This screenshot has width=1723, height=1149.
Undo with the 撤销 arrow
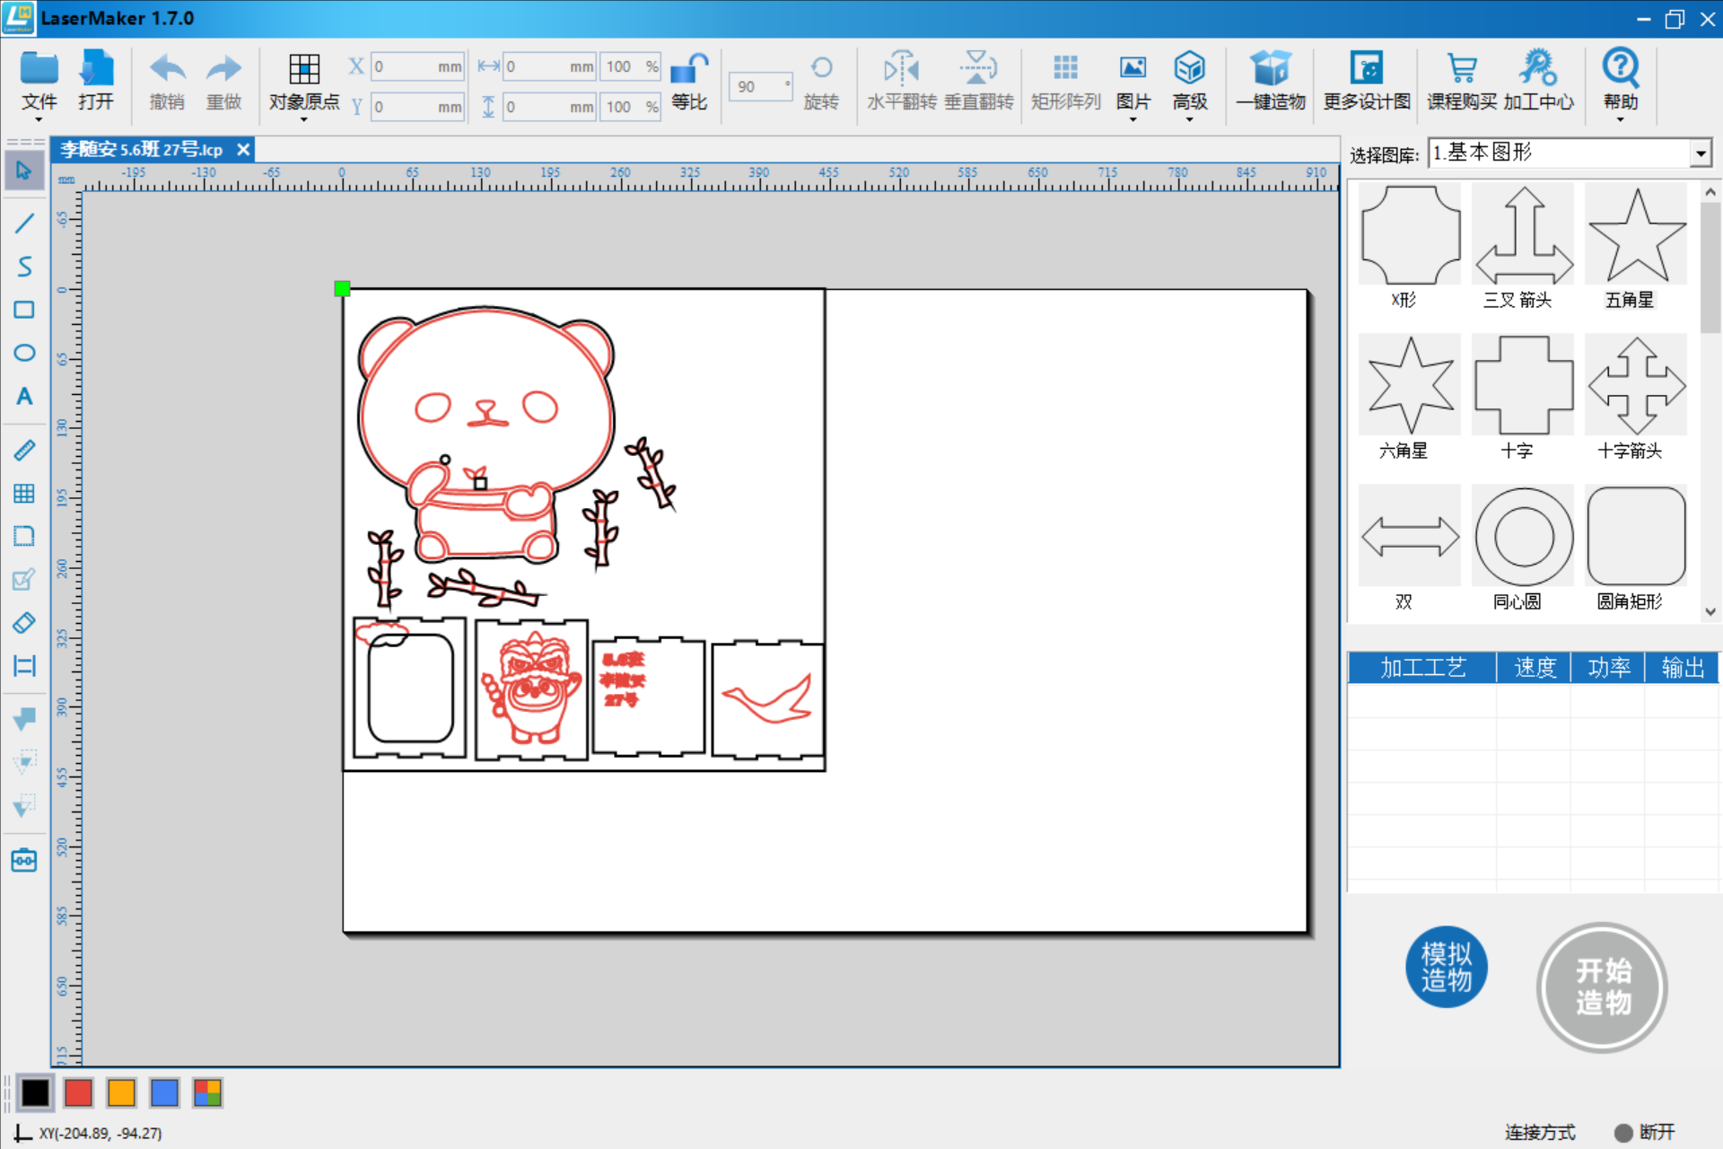[x=167, y=69]
